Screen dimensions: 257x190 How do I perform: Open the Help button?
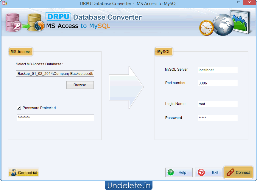point(179,172)
